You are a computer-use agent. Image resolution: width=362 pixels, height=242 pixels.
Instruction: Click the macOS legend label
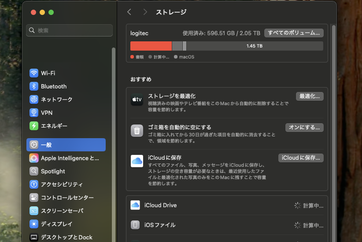[x=187, y=57]
